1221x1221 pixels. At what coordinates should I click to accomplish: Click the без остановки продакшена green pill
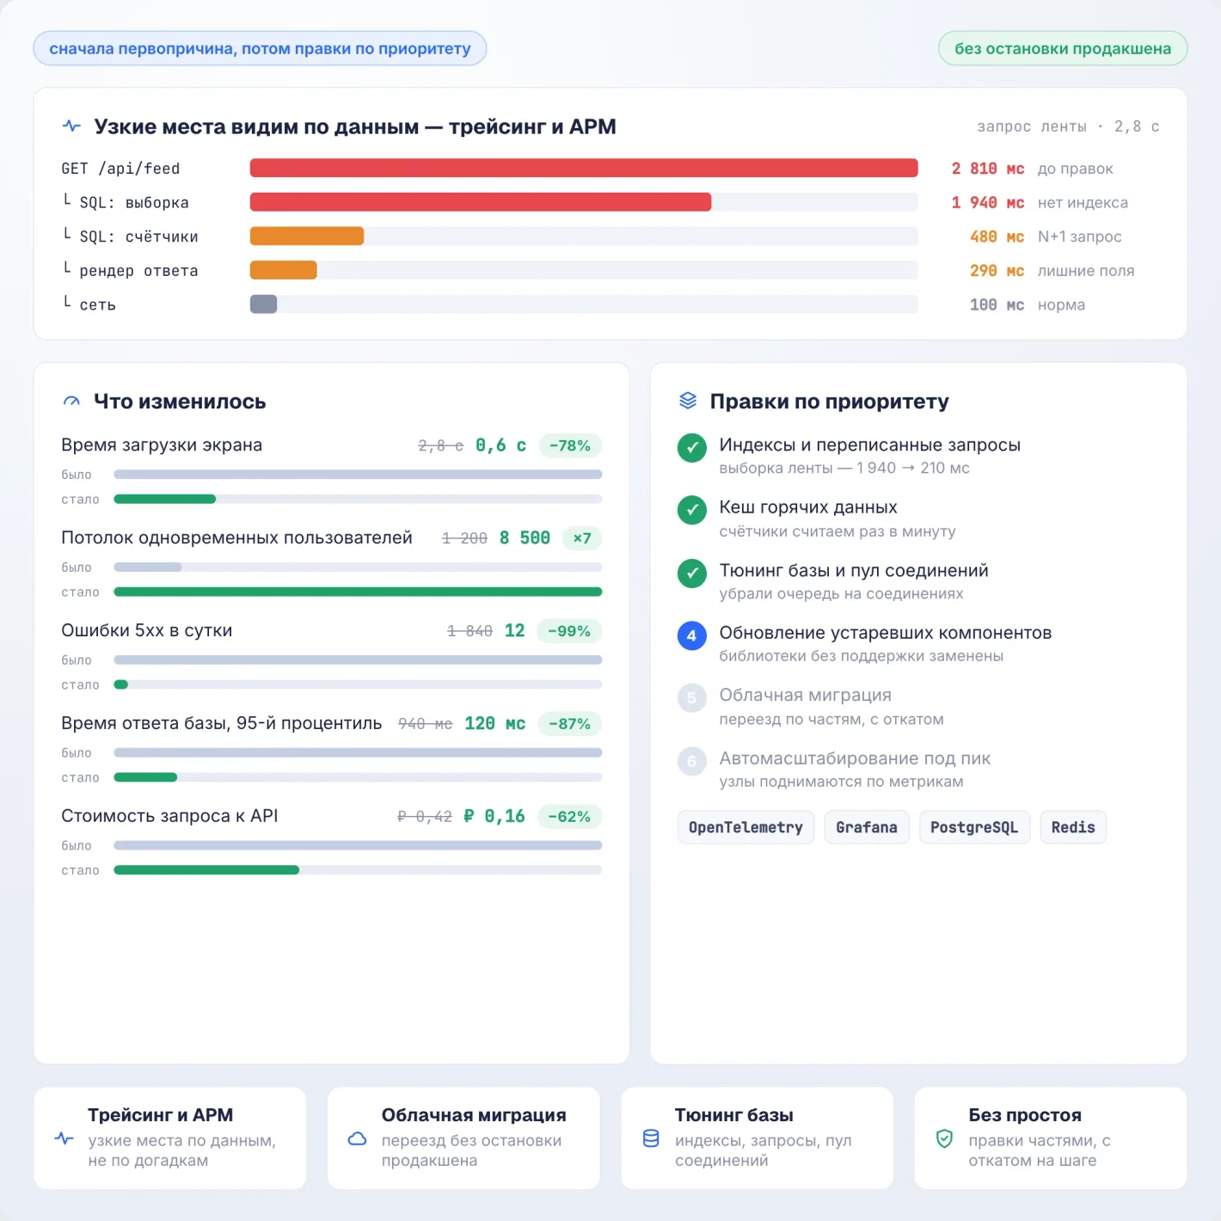pos(1063,48)
